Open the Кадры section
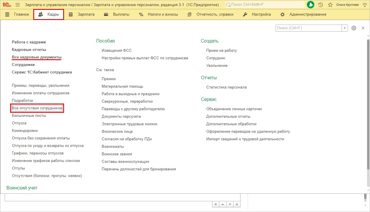The width and height of the screenshot is (370, 212). pyautogui.click(x=49, y=14)
